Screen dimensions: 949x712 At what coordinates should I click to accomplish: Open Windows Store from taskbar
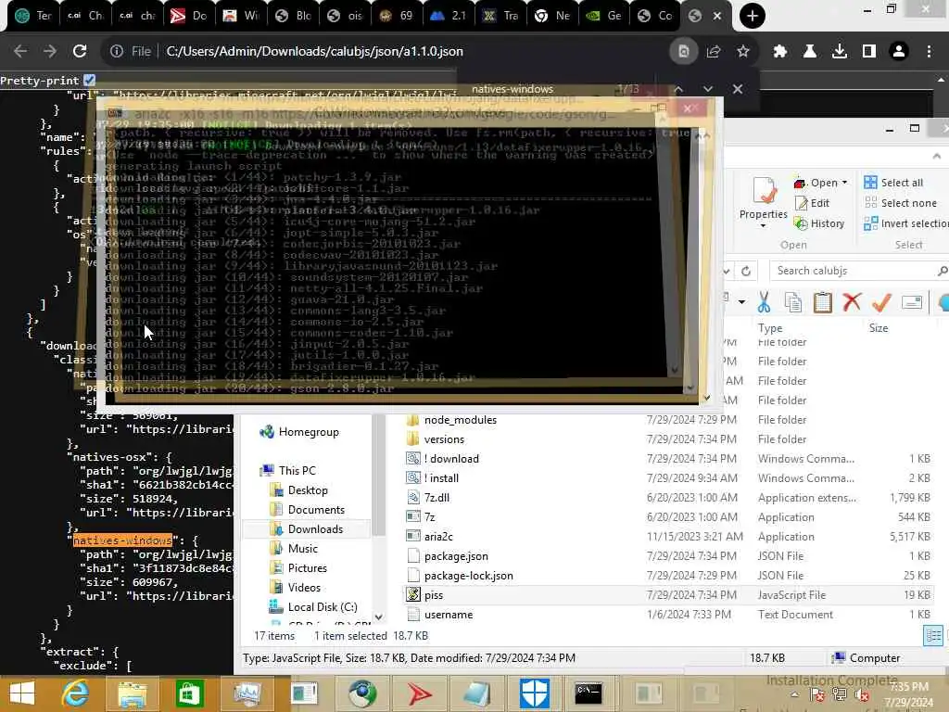[189, 693]
